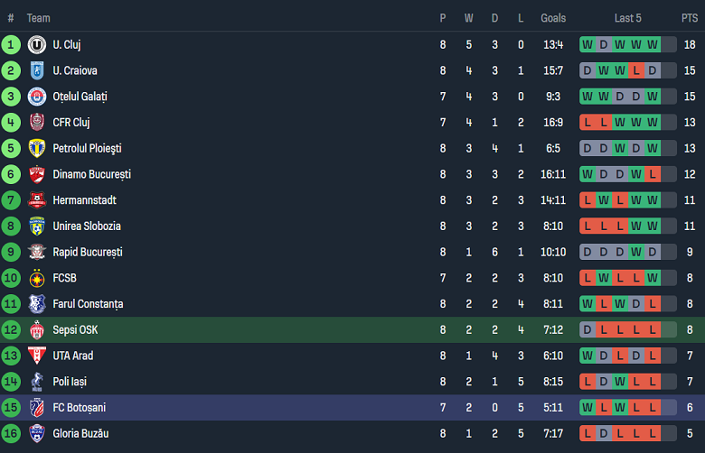705x453 pixels.
Task: Click the U. Craiova team crest
Action: click(x=37, y=70)
